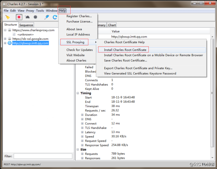Collapse the charlesproxy.com tree node
This screenshot has width=217, height=169.
[5, 30]
